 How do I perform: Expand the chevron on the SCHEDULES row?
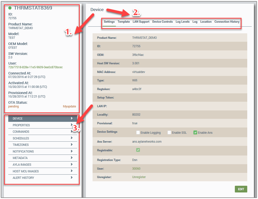tap(71, 138)
